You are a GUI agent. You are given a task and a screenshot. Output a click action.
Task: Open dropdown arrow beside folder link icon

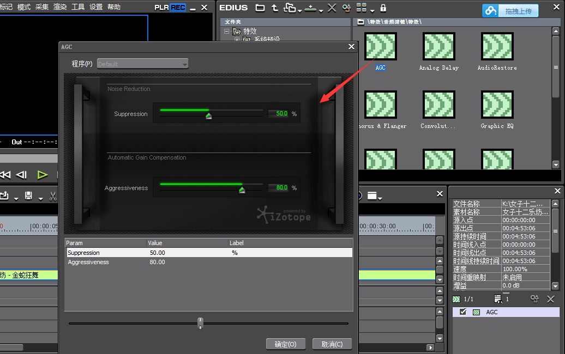tap(300, 11)
